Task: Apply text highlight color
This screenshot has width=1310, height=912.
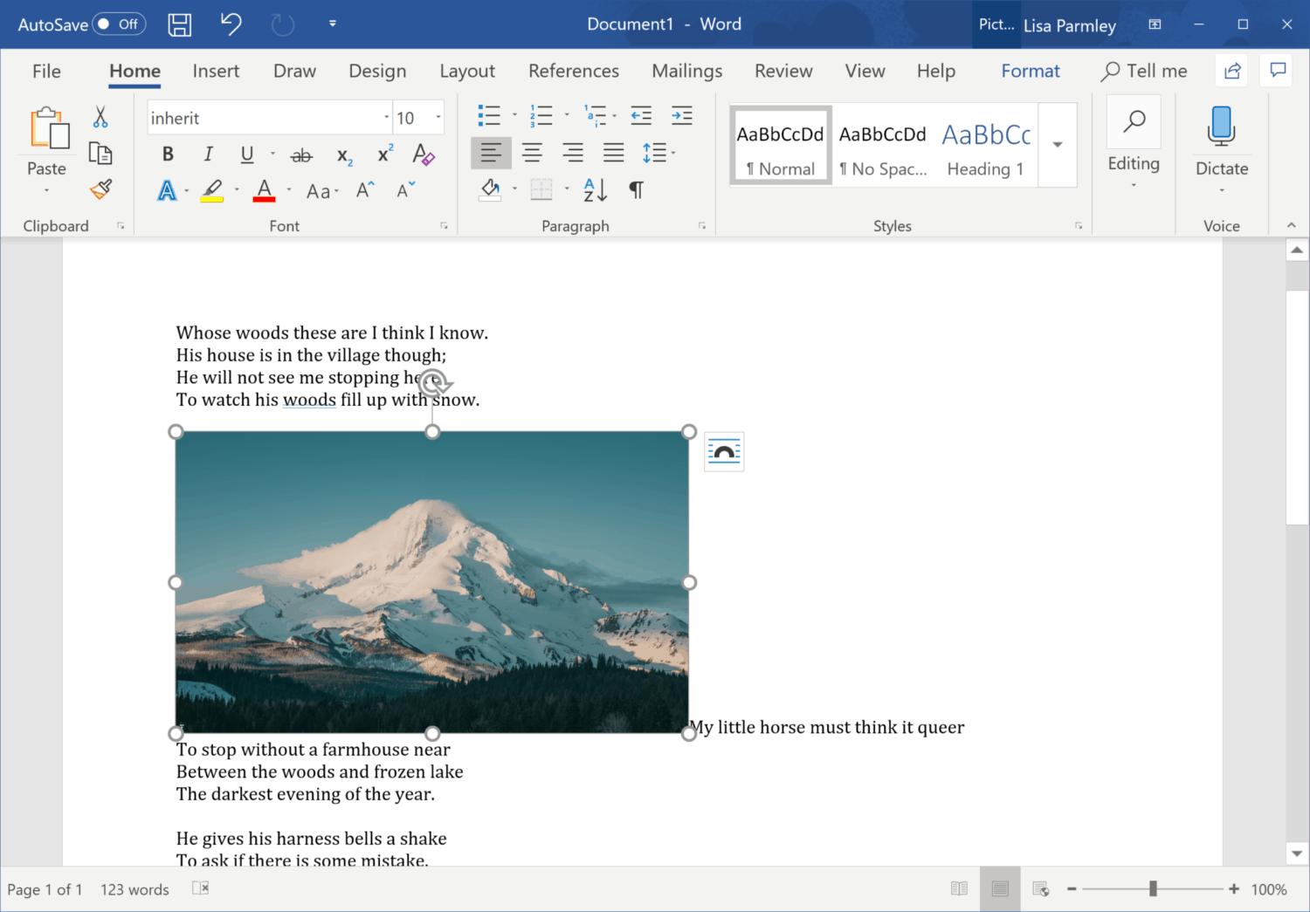Action: tap(210, 190)
